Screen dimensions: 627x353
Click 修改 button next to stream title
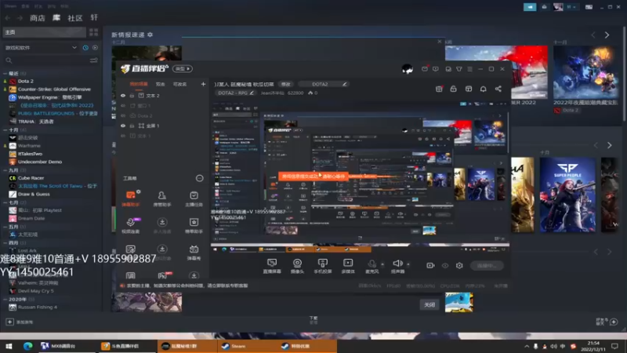pyautogui.click(x=285, y=84)
